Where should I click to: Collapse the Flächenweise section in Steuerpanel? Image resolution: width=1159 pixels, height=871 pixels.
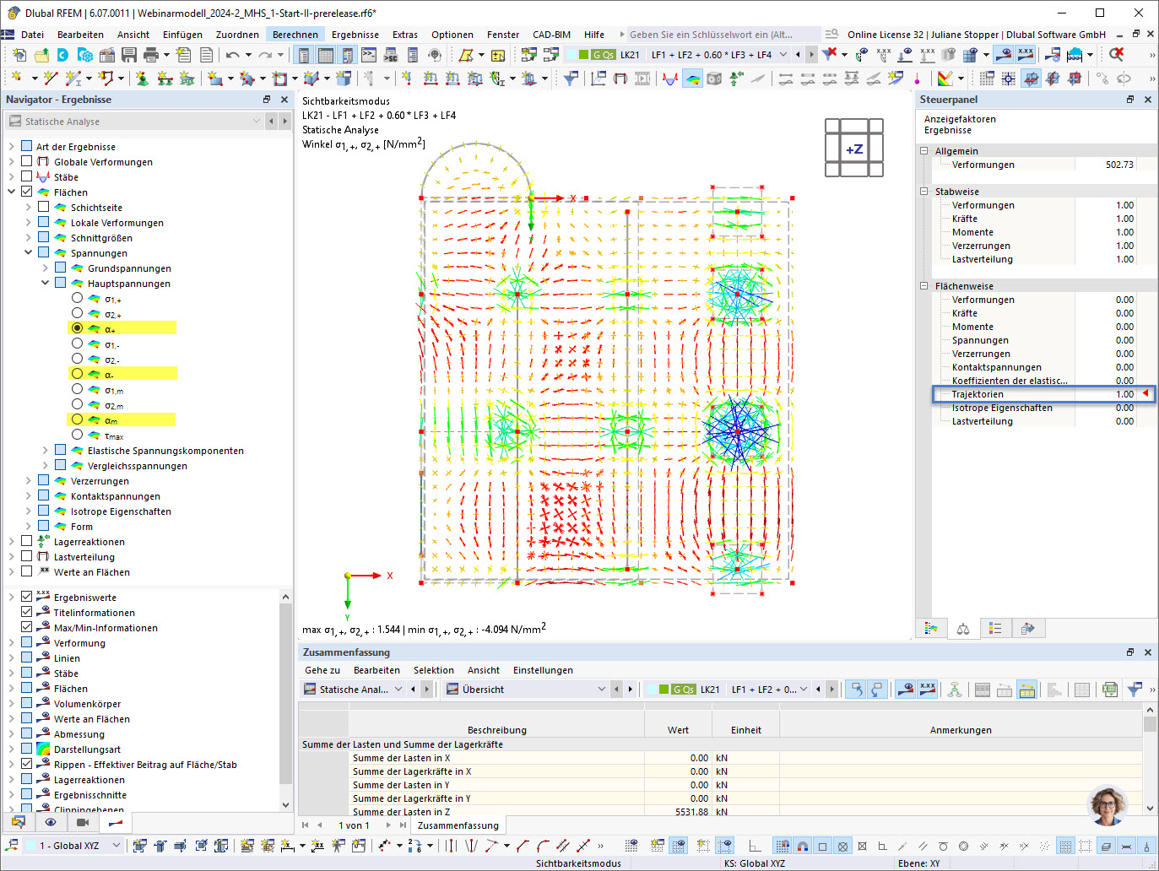(x=923, y=286)
